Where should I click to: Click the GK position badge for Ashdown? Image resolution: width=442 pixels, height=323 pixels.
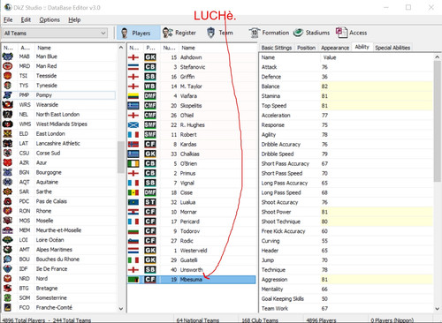pos(150,57)
